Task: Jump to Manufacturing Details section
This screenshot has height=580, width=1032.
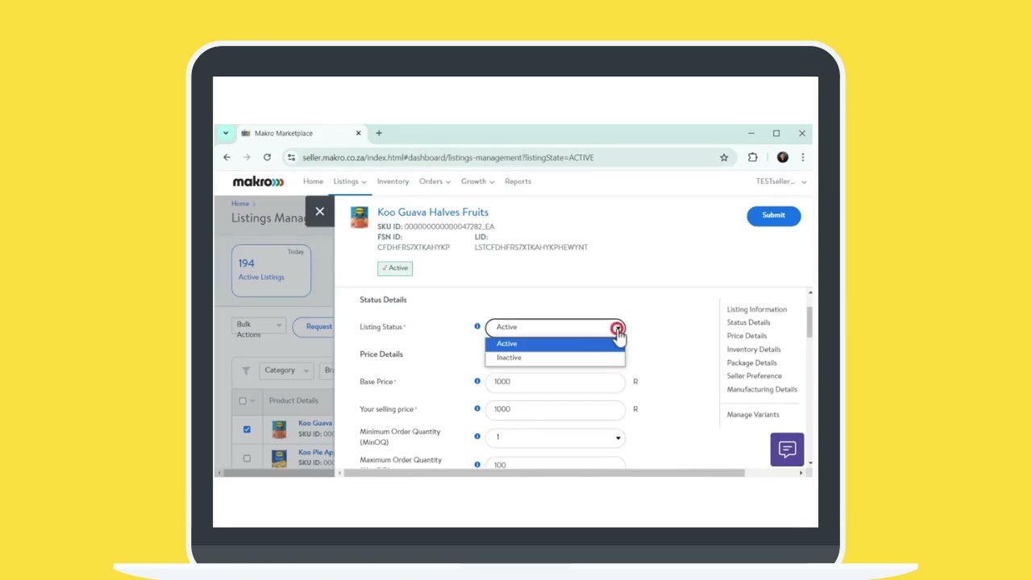Action: (x=762, y=389)
